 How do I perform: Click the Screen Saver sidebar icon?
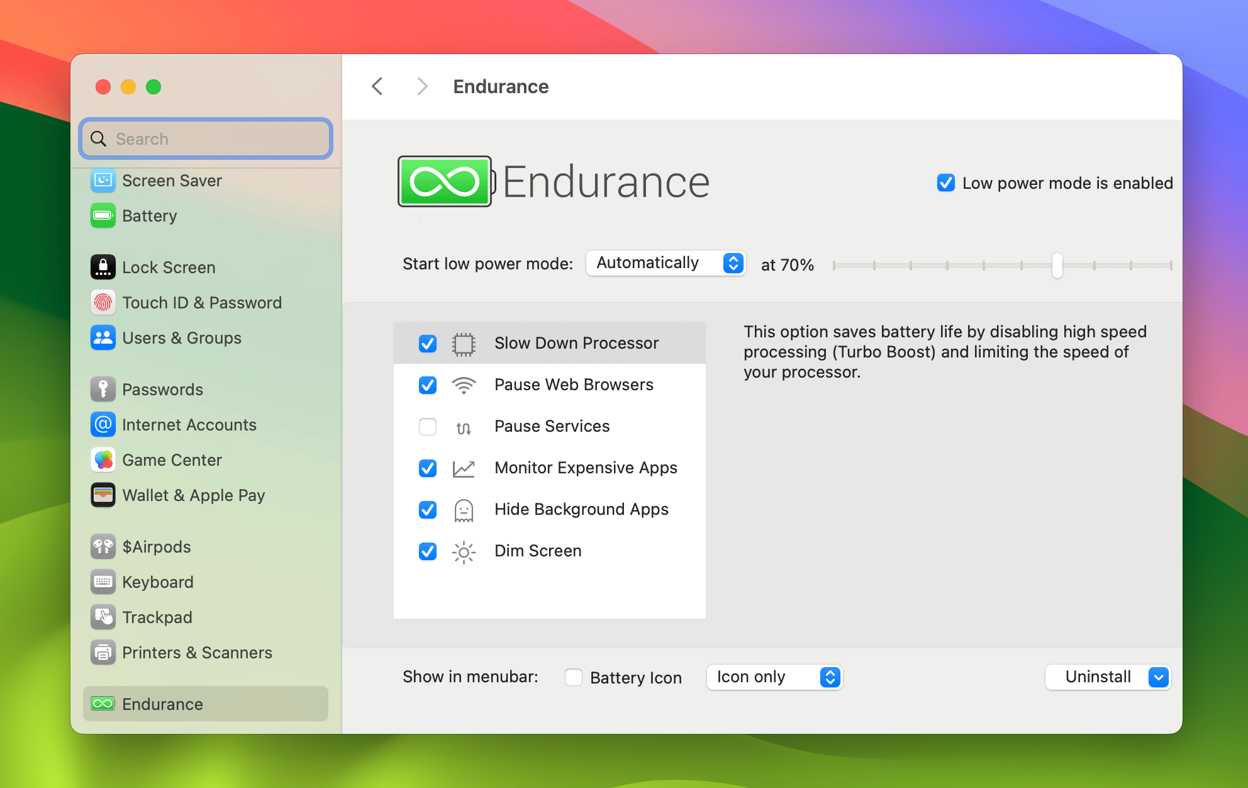(x=103, y=181)
